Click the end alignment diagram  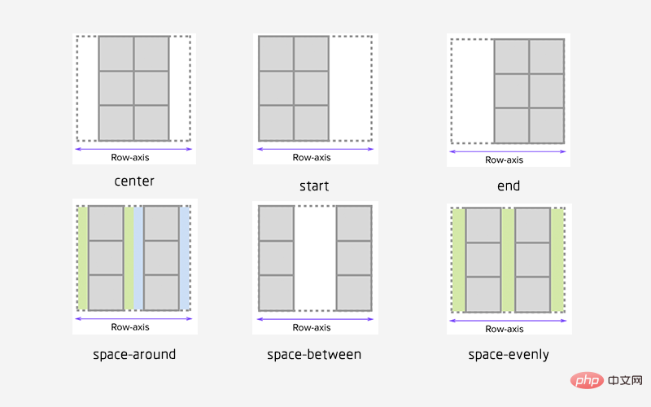pyautogui.click(x=509, y=100)
